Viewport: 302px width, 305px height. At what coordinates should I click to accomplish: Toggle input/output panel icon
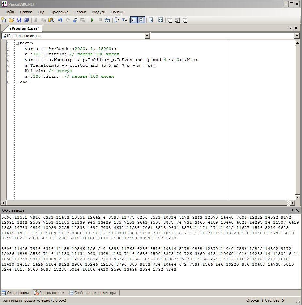click(141, 20)
